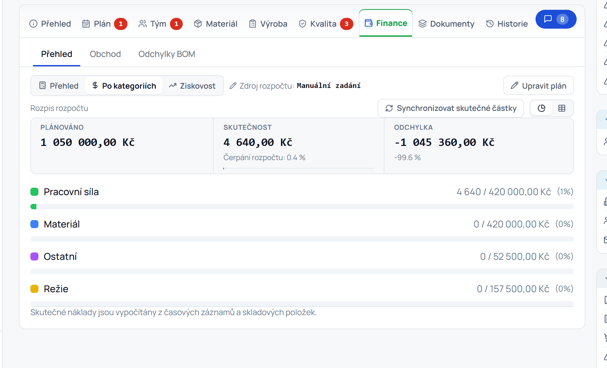The height and width of the screenshot is (368, 607).
Task: Open the Výroba tab
Action: (x=268, y=24)
